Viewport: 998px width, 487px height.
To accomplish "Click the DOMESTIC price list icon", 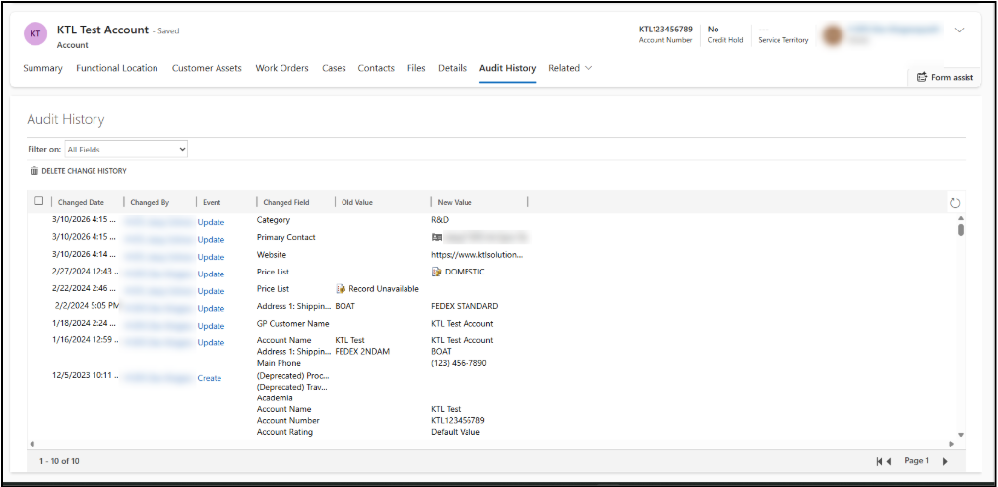I will click(x=437, y=272).
